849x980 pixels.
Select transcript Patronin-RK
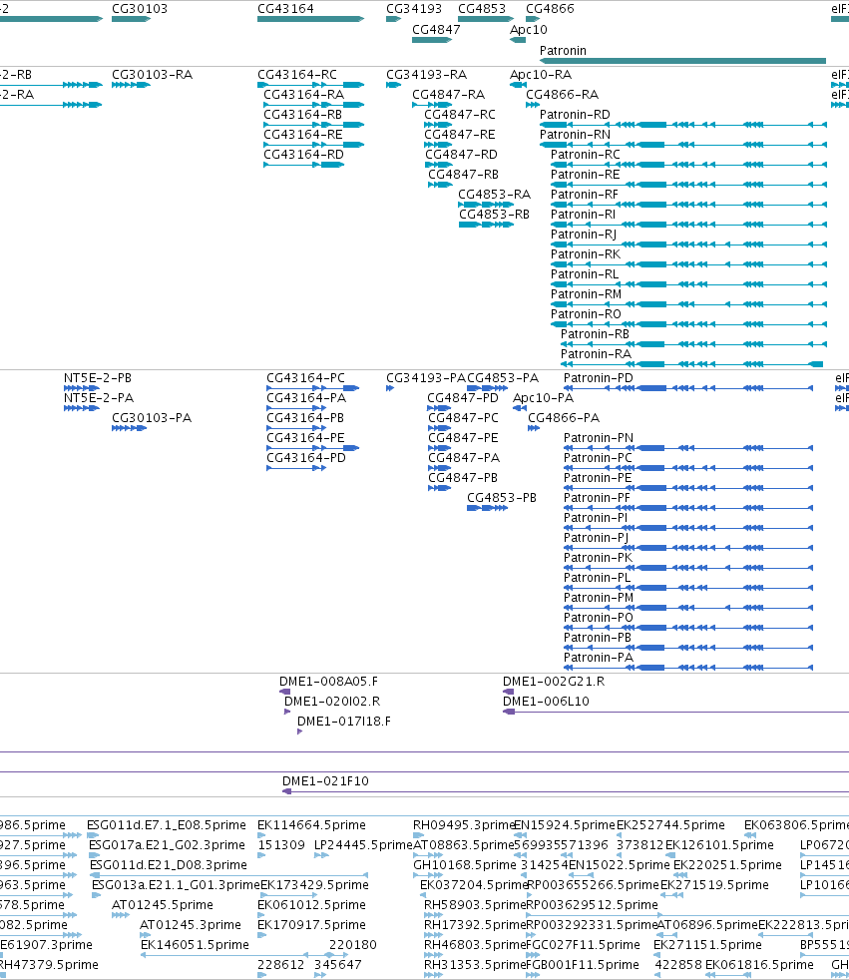(586, 255)
